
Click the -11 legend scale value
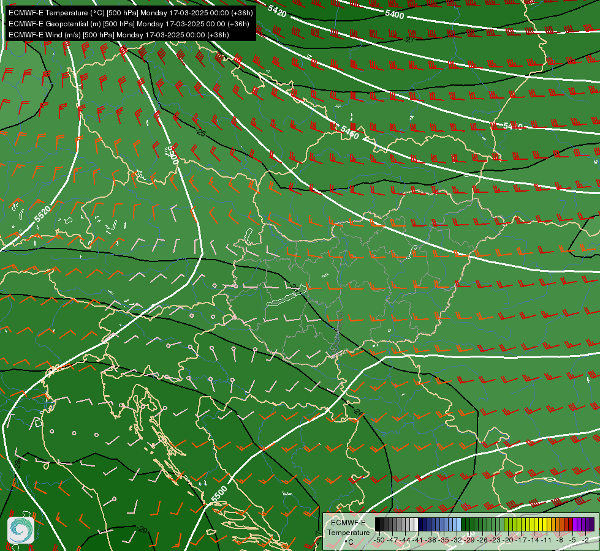pos(547,540)
